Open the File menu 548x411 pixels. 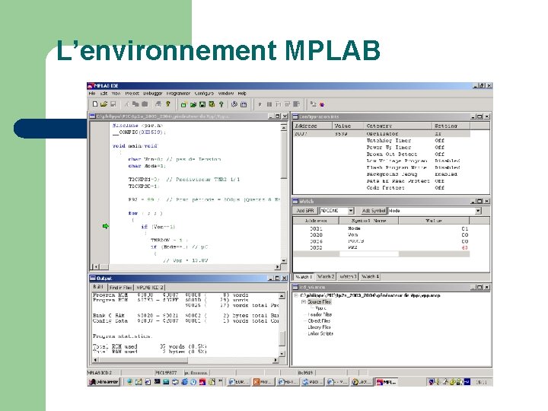point(92,94)
